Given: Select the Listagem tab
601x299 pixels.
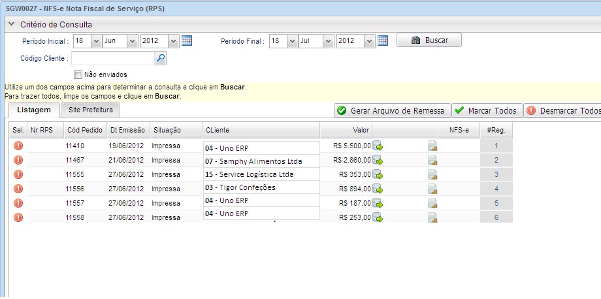Looking at the screenshot, I should (x=33, y=110).
